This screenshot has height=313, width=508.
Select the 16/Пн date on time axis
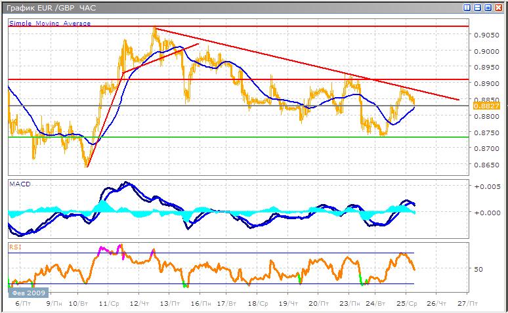201,304
